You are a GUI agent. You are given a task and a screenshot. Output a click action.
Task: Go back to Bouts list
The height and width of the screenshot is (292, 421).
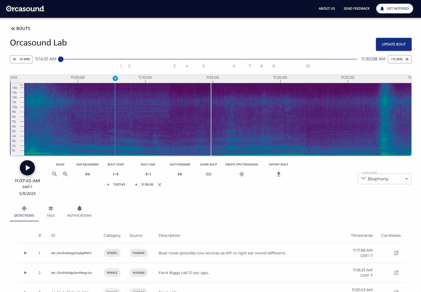click(21, 28)
